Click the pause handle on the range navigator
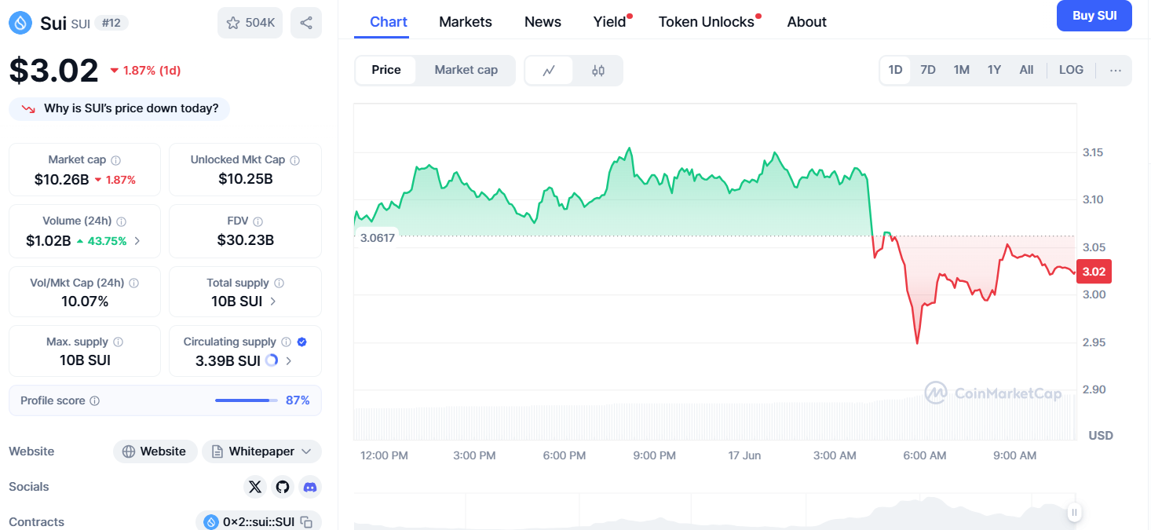 [1075, 513]
